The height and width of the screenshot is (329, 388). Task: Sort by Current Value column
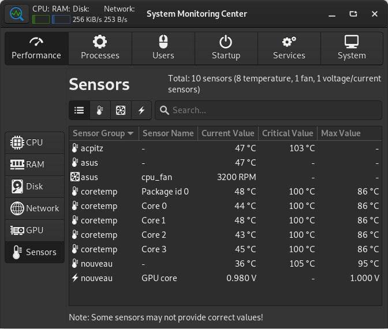[x=228, y=133]
